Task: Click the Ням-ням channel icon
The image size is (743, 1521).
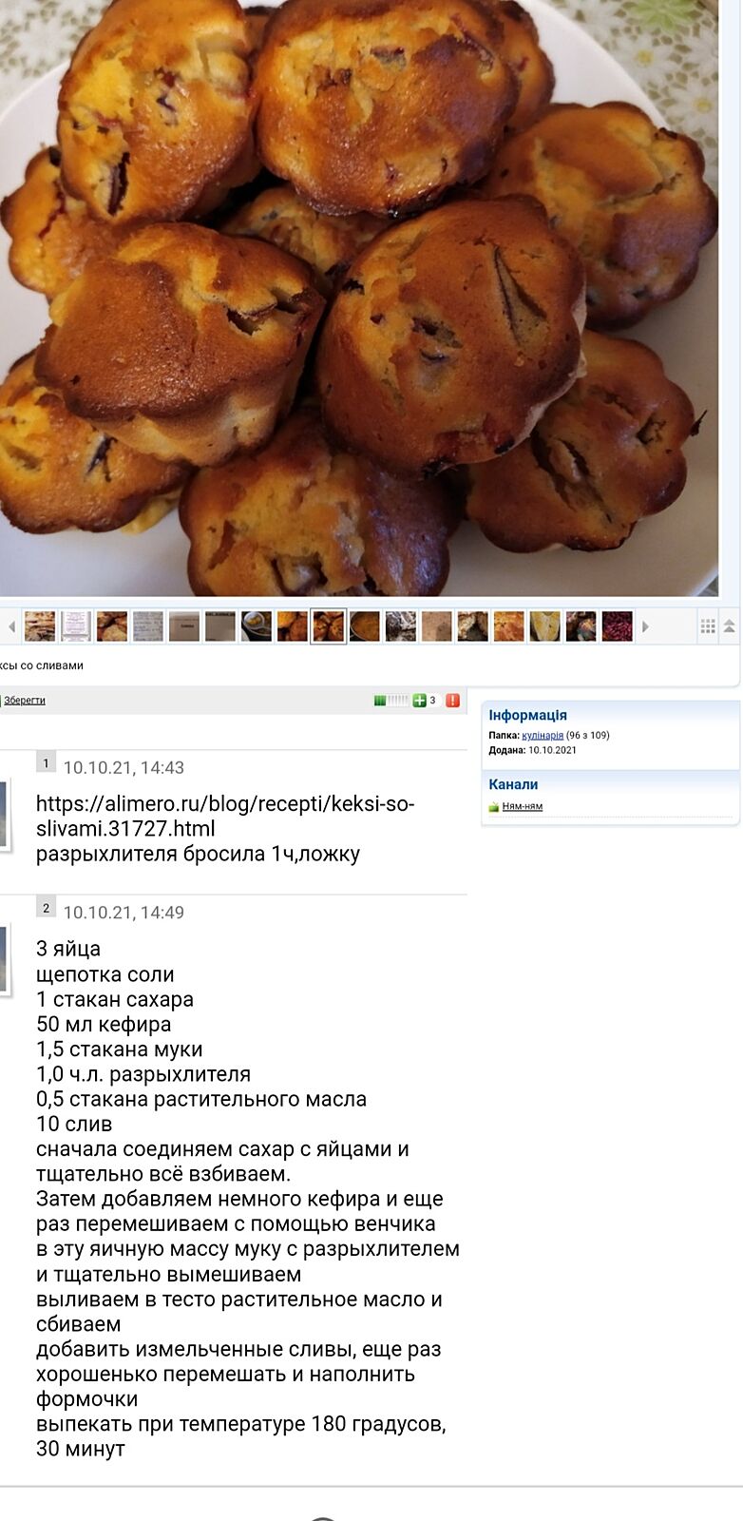Action: [x=494, y=807]
